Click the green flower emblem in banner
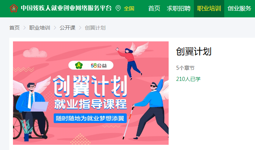 click(79, 65)
